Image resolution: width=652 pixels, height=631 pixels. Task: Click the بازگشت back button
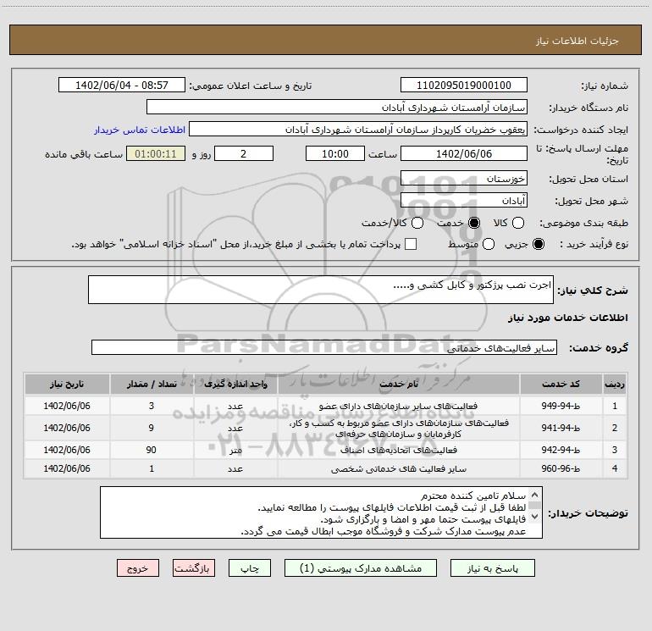pyautogui.click(x=194, y=568)
